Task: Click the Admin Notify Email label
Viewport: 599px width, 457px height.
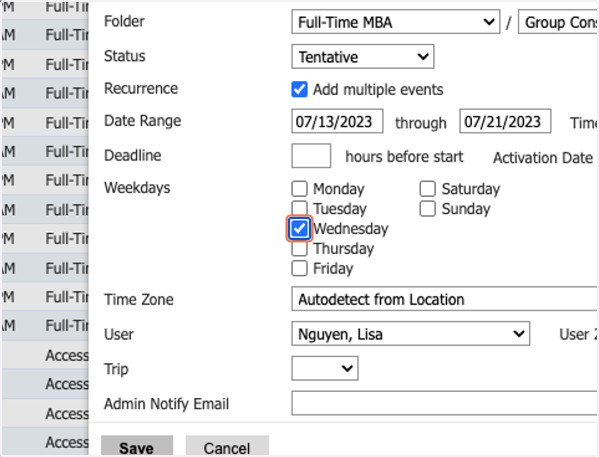Action: (x=166, y=403)
